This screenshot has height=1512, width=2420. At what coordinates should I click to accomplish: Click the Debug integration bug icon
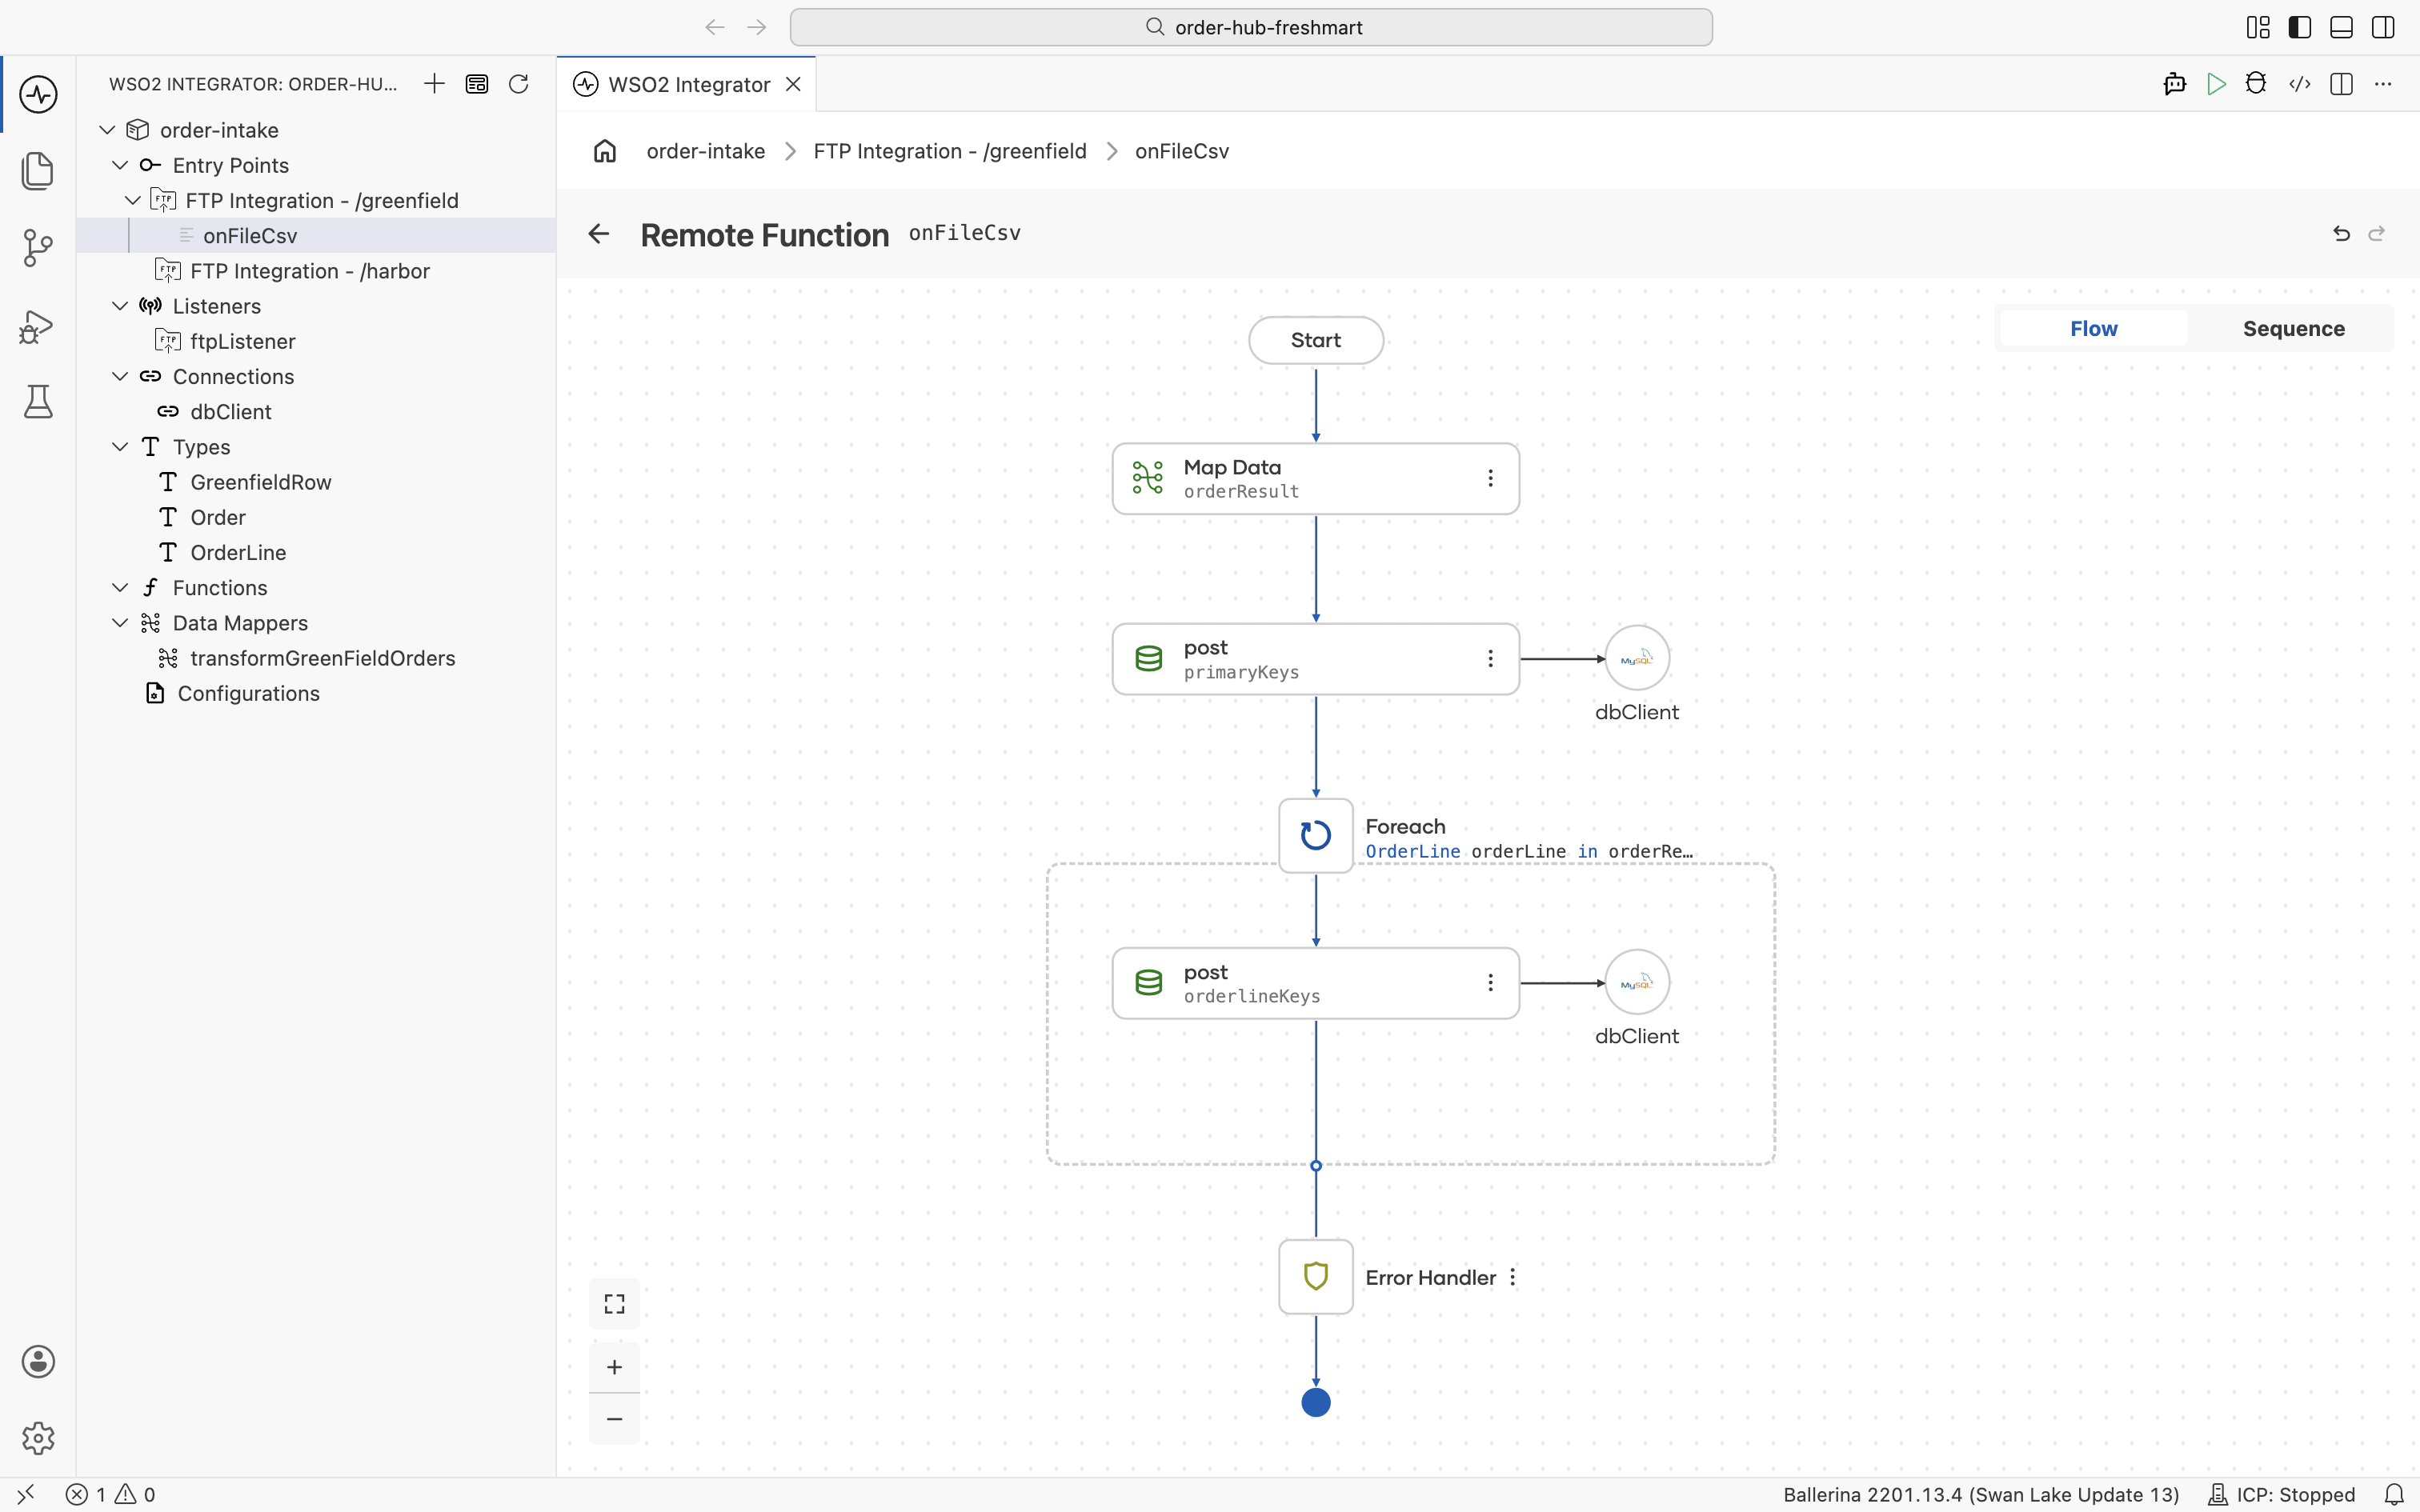coord(2256,84)
